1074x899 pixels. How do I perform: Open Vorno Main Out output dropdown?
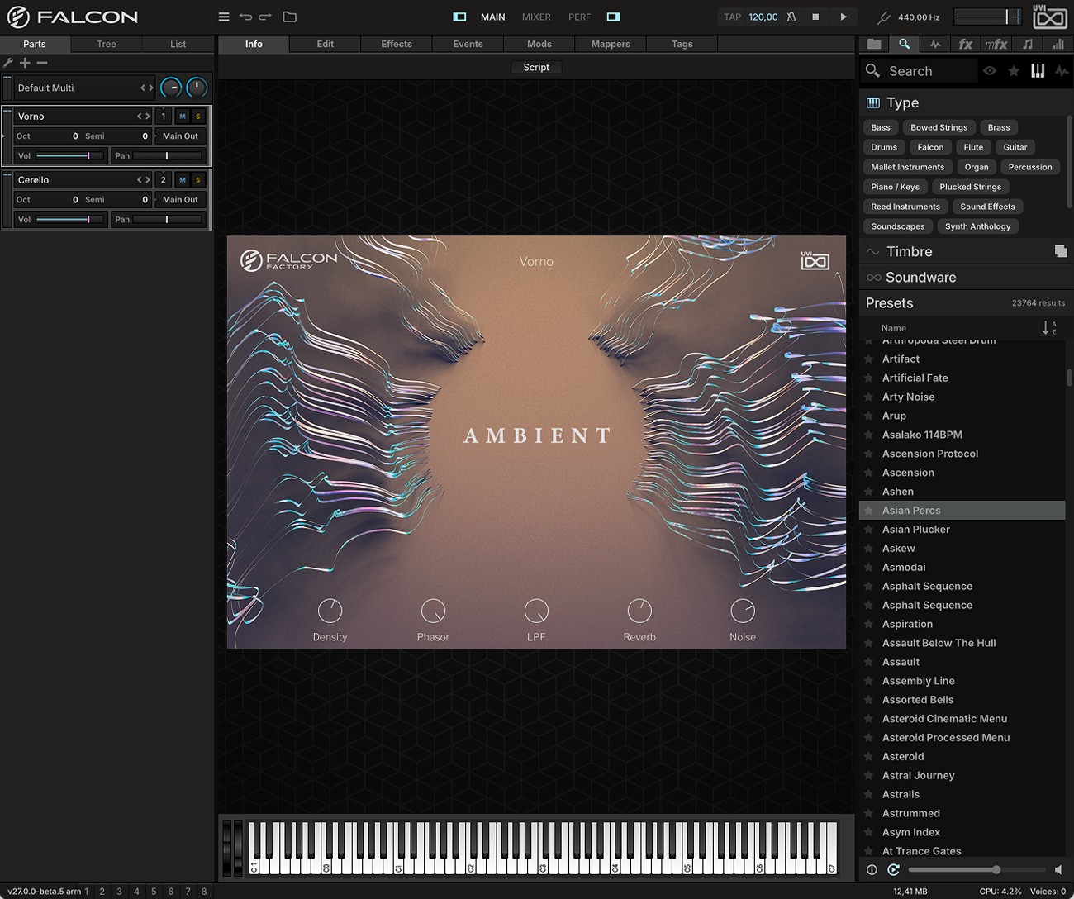click(180, 136)
